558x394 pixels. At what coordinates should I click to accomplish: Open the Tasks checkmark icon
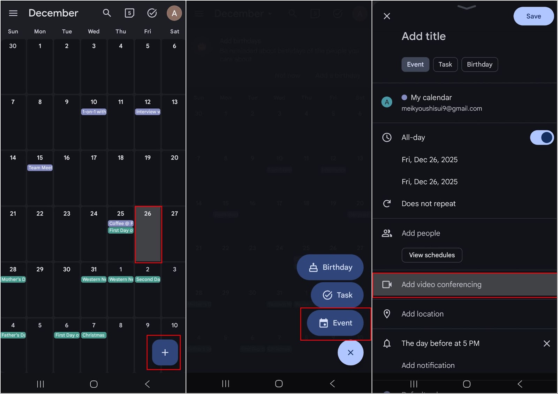click(x=152, y=13)
